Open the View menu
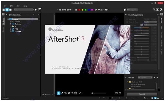 tap(18, 6)
